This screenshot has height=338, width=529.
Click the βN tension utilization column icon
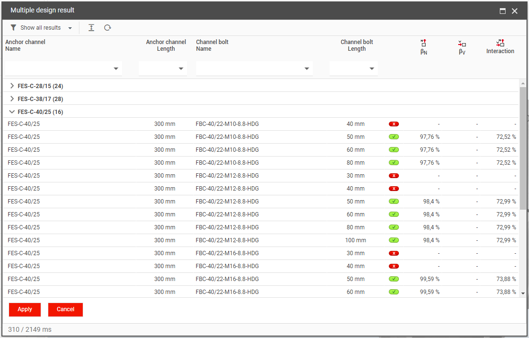[424, 43]
